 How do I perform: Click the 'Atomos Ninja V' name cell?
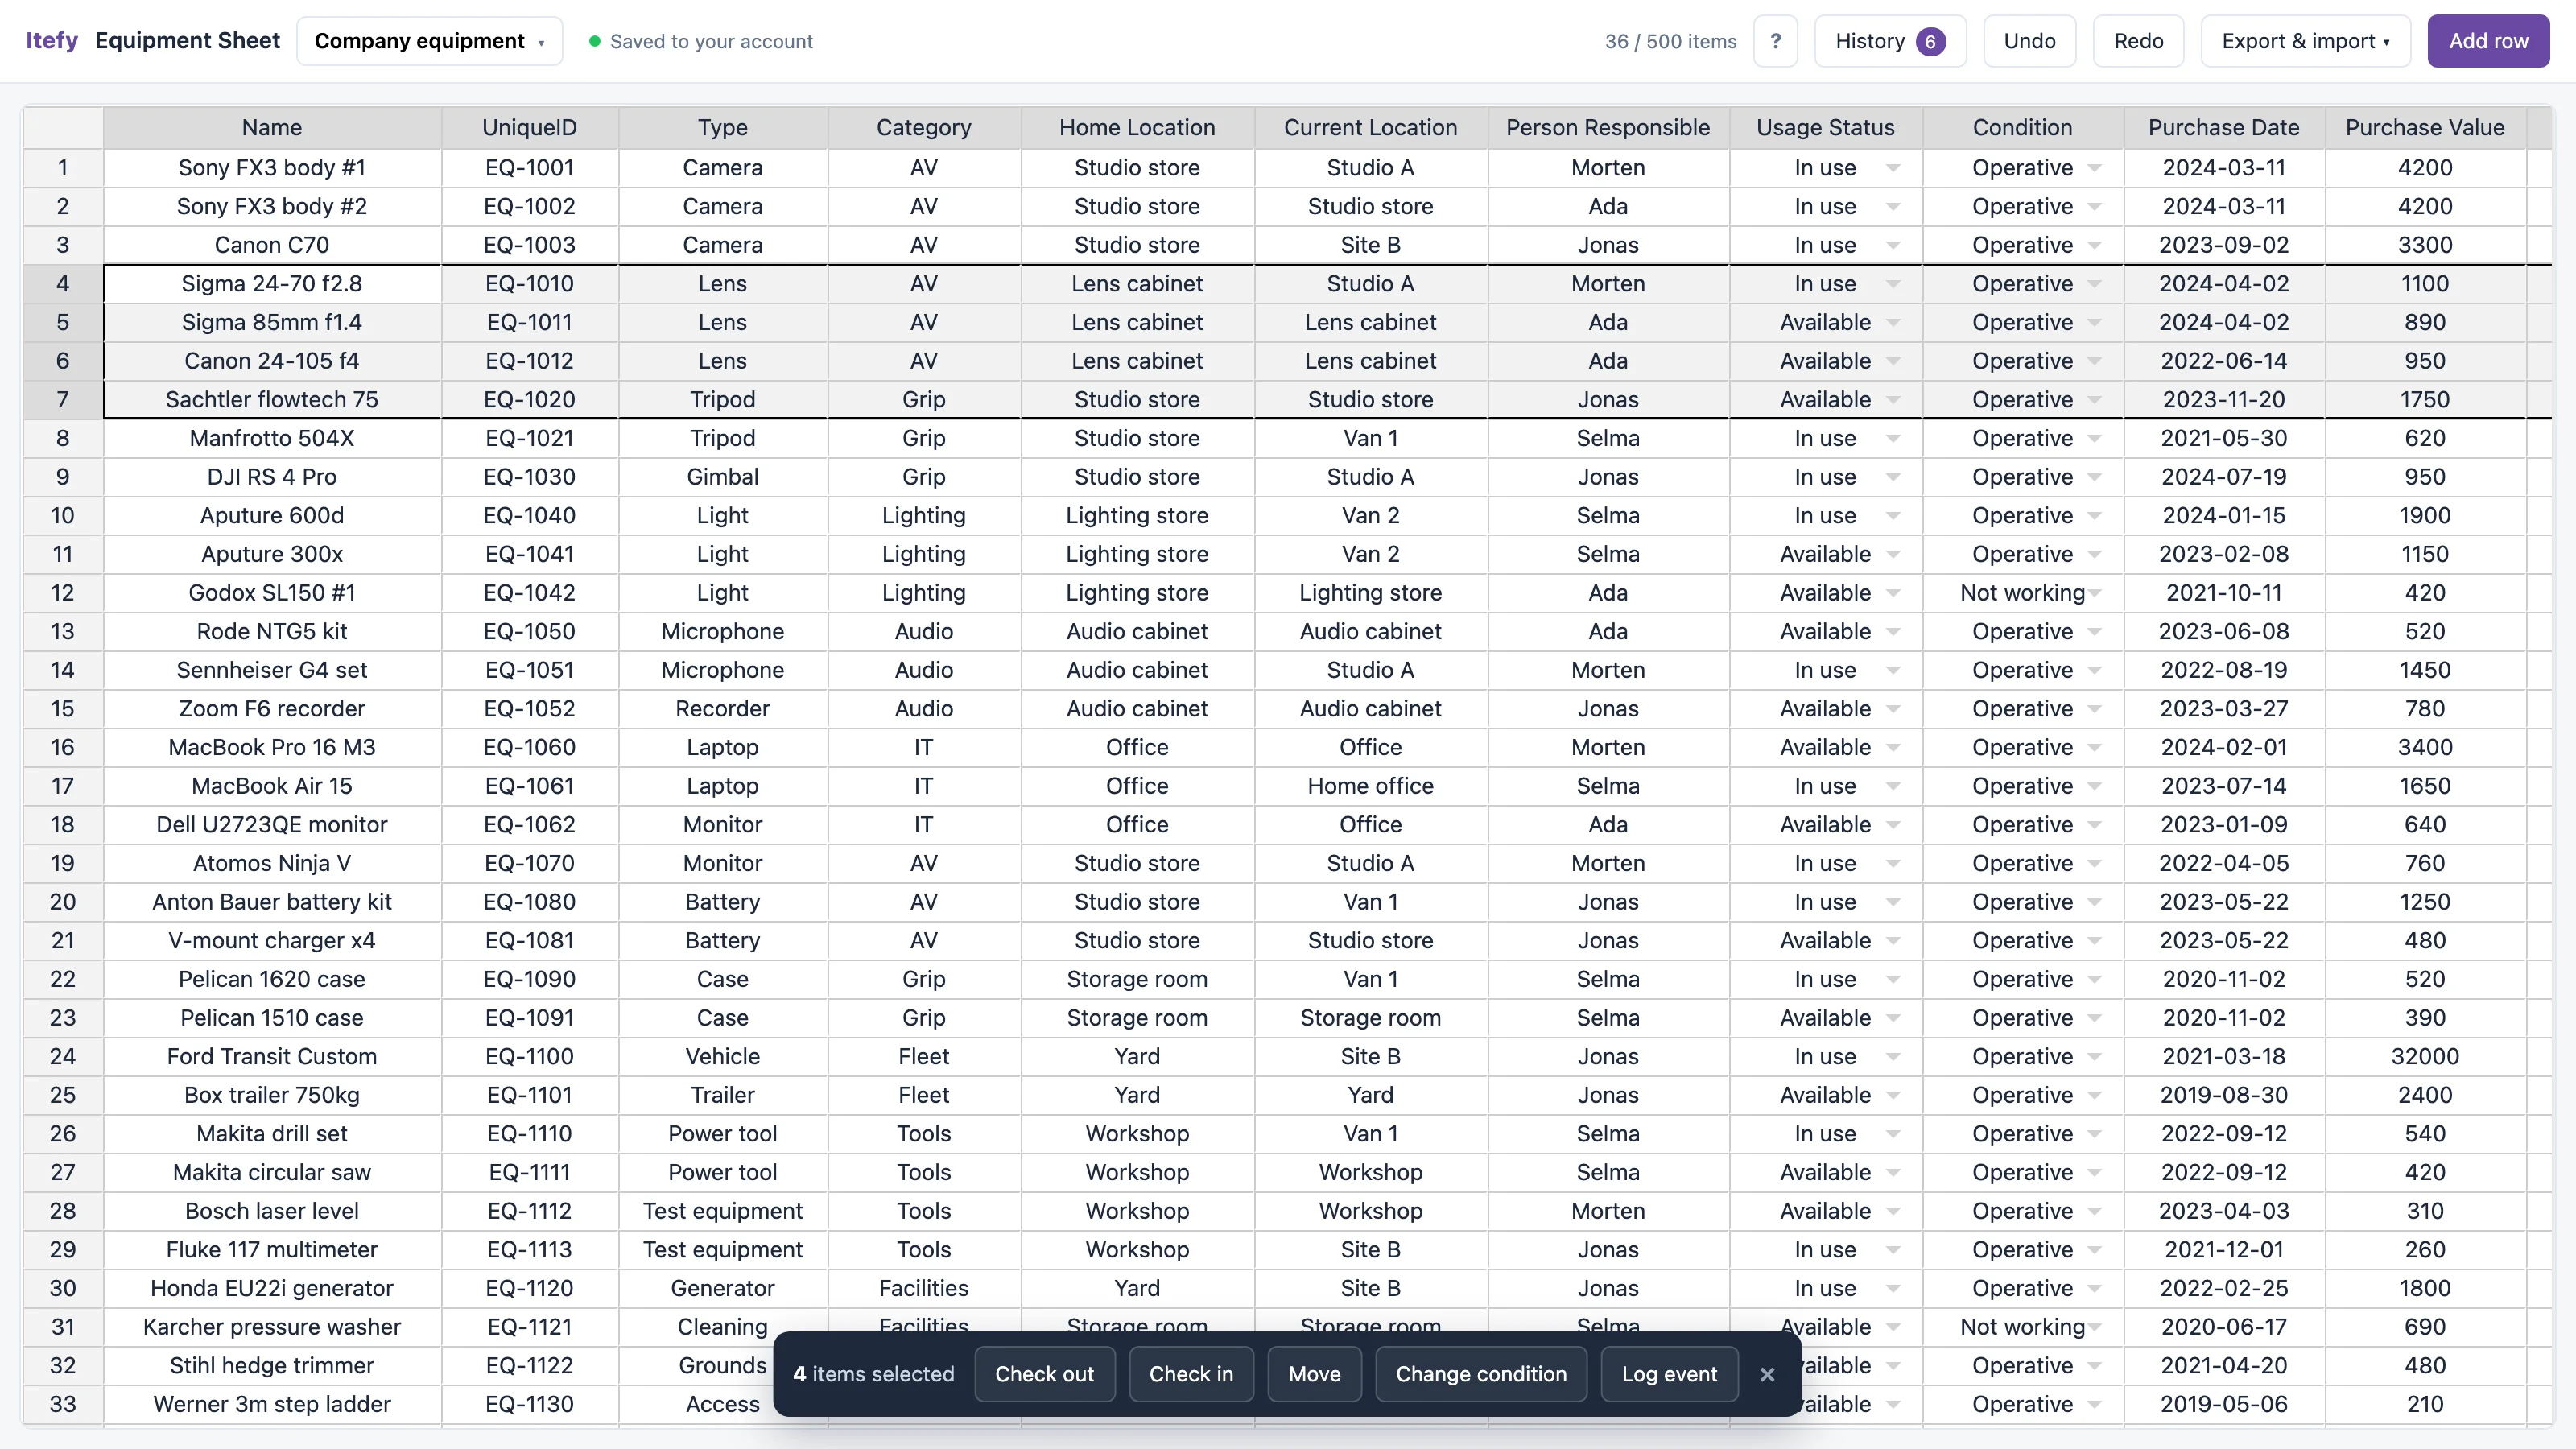click(x=272, y=863)
